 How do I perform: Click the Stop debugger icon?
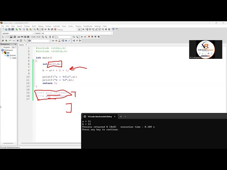[109, 29]
